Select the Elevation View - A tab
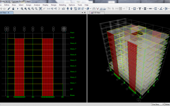The width and height of the screenshot is (170, 106). 6,13
